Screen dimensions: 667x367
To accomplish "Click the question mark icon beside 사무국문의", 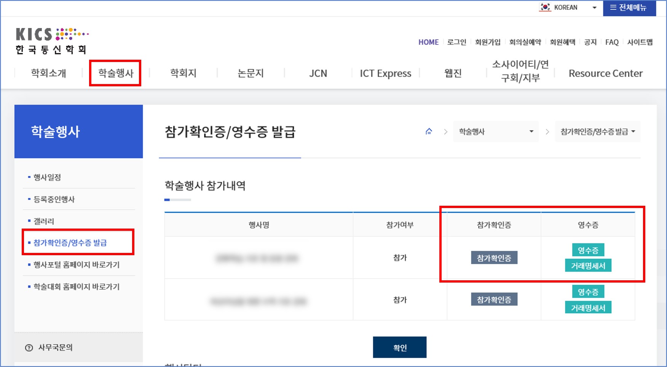I will pyautogui.click(x=29, y=348).
